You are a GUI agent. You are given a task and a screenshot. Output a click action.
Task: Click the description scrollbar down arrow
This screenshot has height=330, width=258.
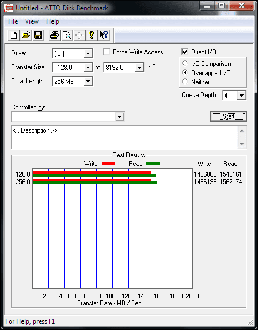(x=242, y=144)
